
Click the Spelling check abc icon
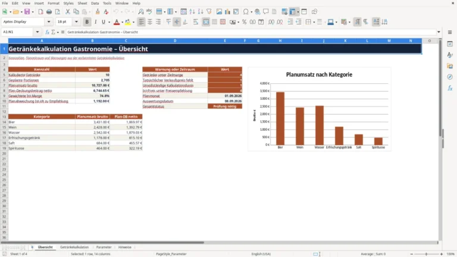click(149, 12)
